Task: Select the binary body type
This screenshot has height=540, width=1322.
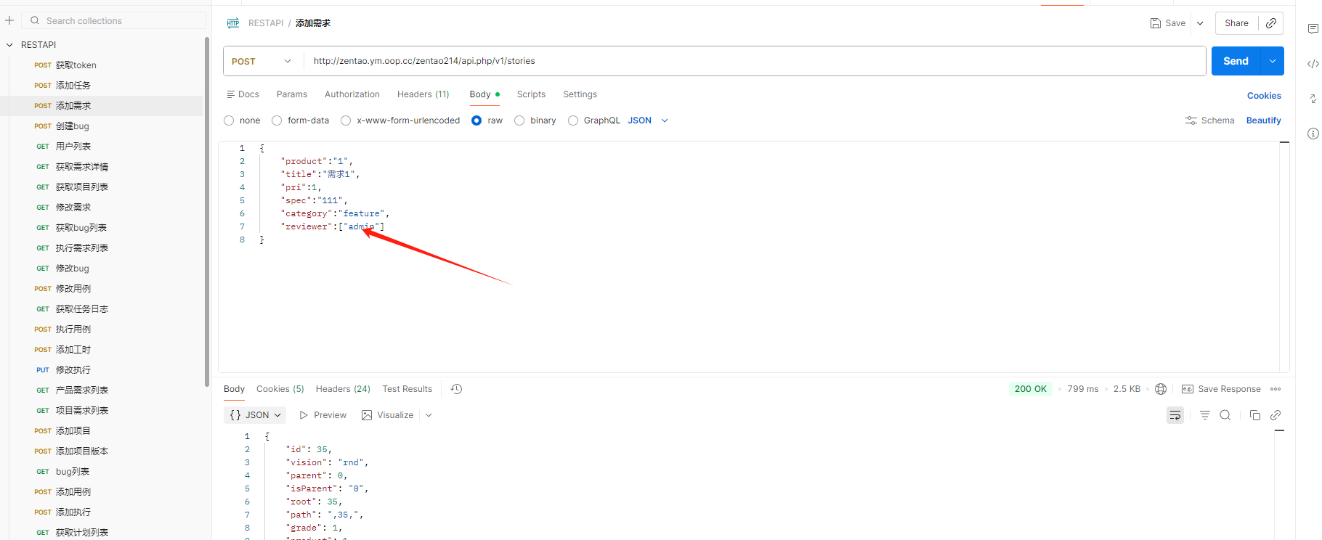Action: (519, 120)
